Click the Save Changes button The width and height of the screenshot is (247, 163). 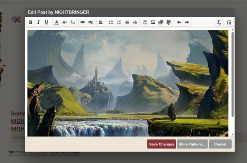[162, 144]
